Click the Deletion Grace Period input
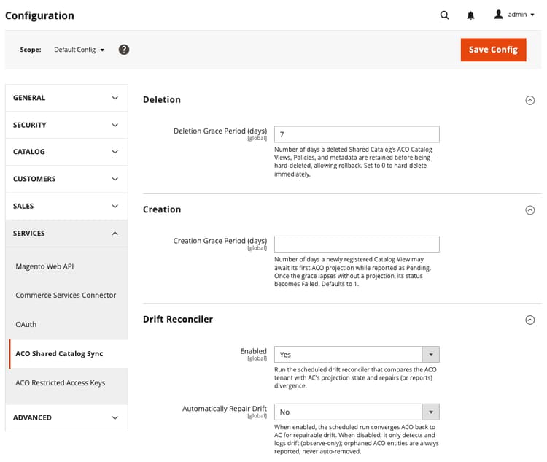The height and width of the screenshot is (462, 547). point(357,134)
